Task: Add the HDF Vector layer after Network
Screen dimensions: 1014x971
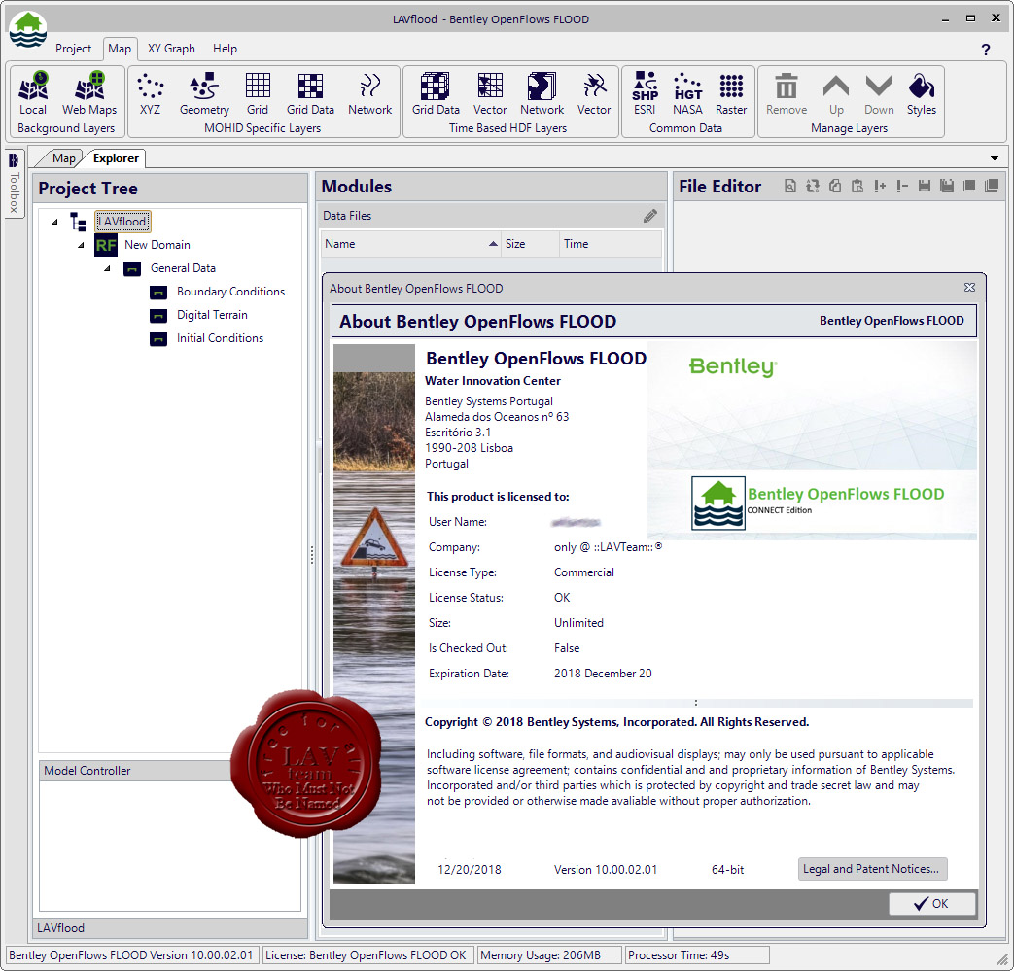Action: 594,93
